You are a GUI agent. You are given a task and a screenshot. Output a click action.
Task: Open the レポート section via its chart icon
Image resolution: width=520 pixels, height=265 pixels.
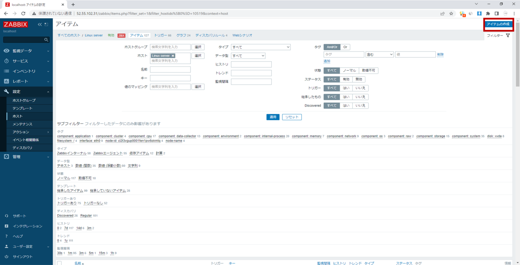(7, 81)
